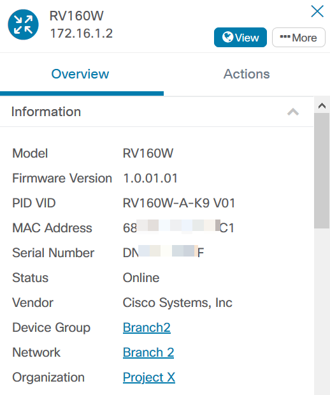Screen dimensions: 330x395
Task: Open the Project X organization link
Action: click(149, 377)
